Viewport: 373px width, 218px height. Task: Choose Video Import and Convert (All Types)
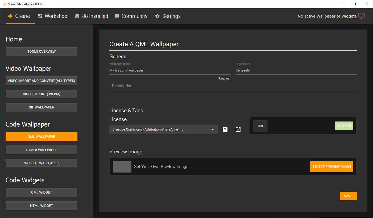pyautogui.click(x=42, y=81)
